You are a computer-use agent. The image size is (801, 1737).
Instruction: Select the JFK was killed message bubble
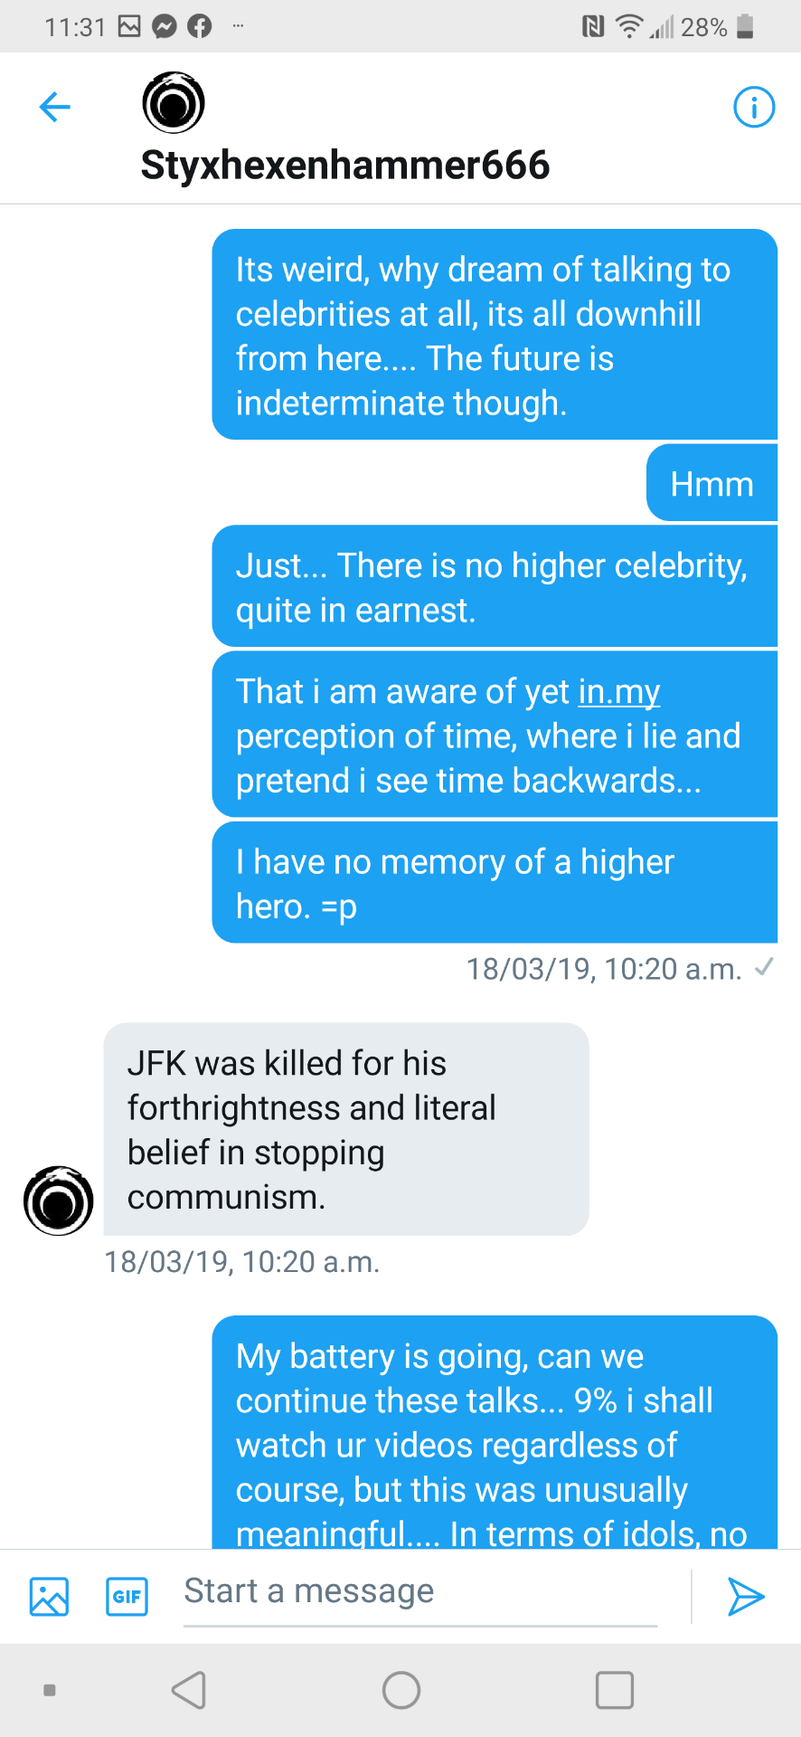coord(346,1129)
